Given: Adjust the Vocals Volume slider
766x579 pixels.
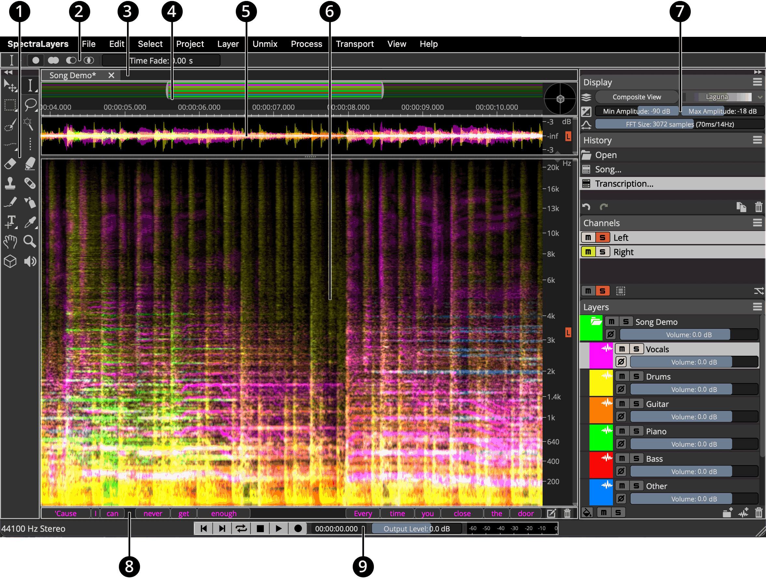Looking at the screenshot, I should 694,362.
